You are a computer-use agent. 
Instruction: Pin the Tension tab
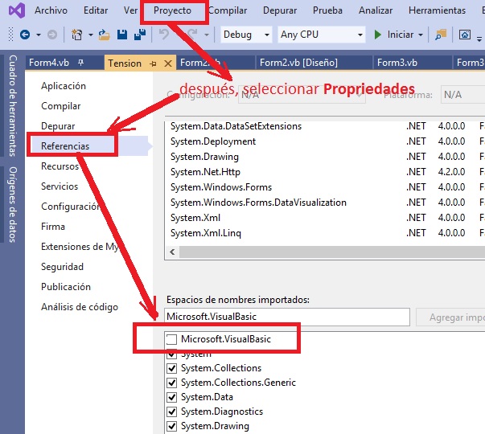coord(153,63)
